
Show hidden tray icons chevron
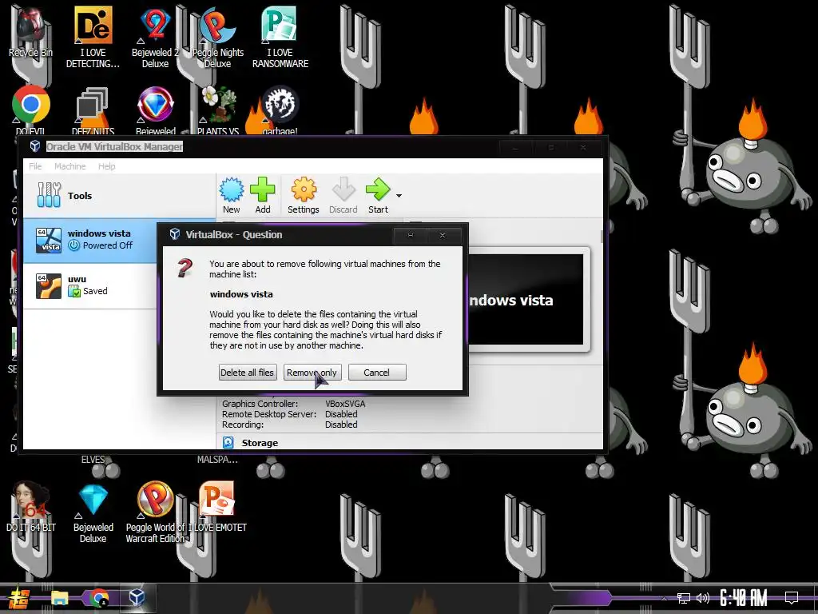[x=664, y=598]
